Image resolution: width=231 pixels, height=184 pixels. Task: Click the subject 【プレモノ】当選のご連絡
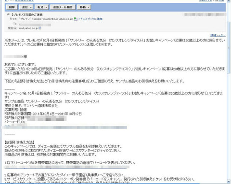click(26, 14)
